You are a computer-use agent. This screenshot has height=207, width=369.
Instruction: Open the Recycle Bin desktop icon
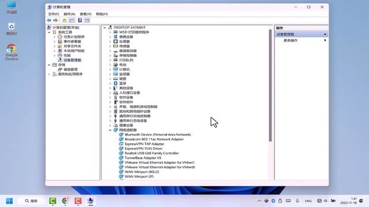click(12, 26)
